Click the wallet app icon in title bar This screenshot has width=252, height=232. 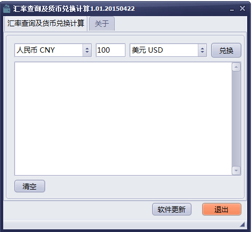point(7,9)
